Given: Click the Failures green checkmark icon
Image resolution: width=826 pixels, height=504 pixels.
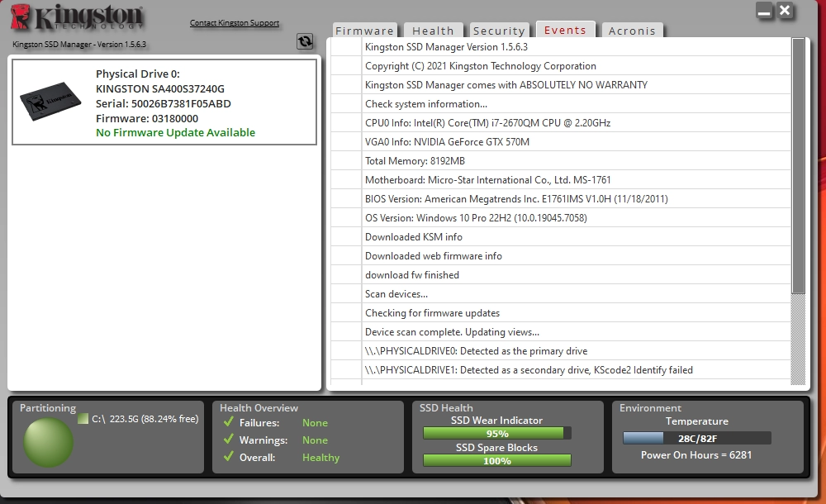Looking at the screenshot, I should (x=229, y=421).
